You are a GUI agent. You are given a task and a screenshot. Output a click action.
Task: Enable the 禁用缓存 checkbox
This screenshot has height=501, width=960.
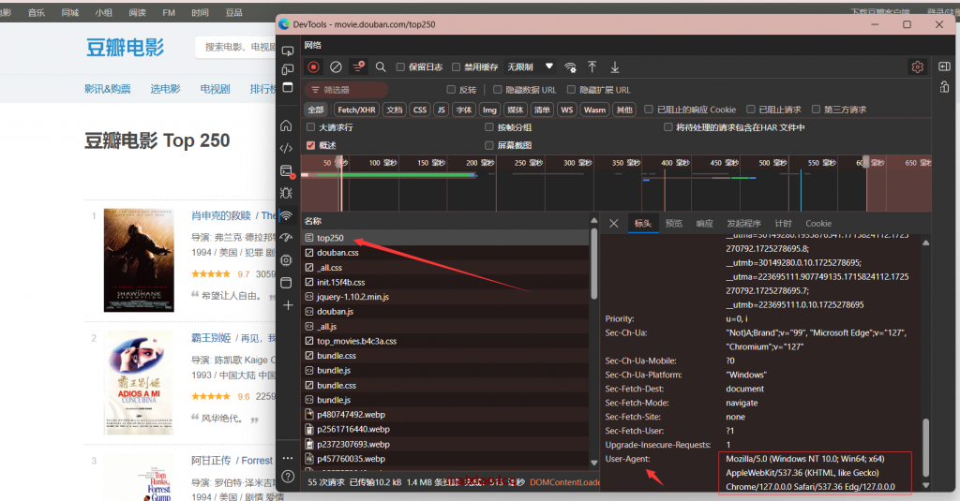[x=457, y=67]
